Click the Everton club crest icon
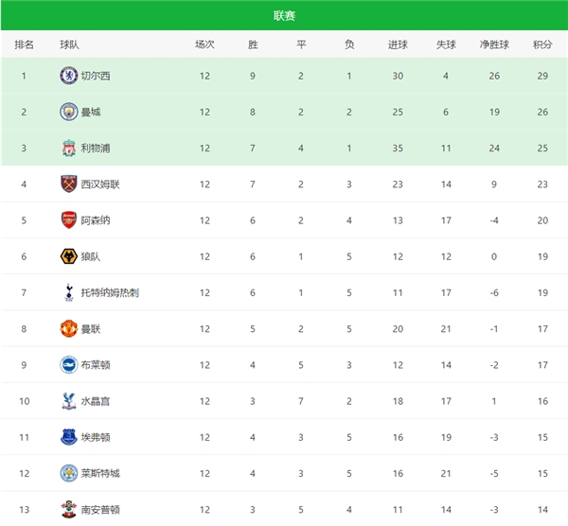 [x=68, y=437]
